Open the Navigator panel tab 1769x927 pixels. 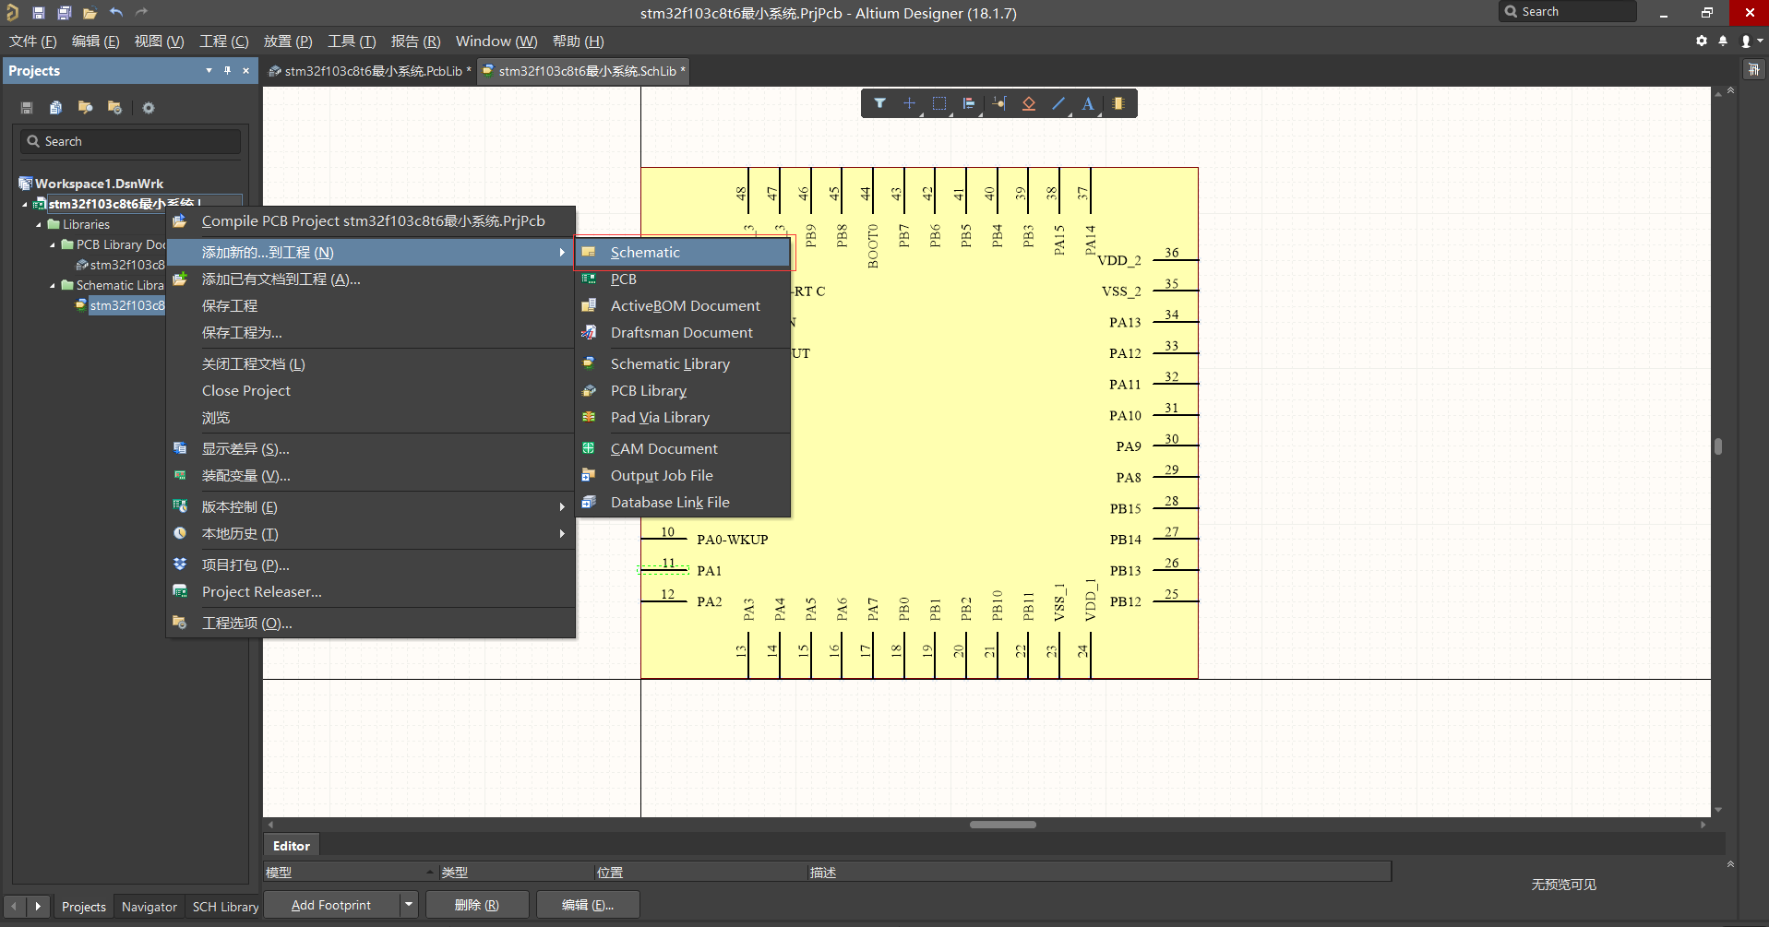click(x=149, y=907)
